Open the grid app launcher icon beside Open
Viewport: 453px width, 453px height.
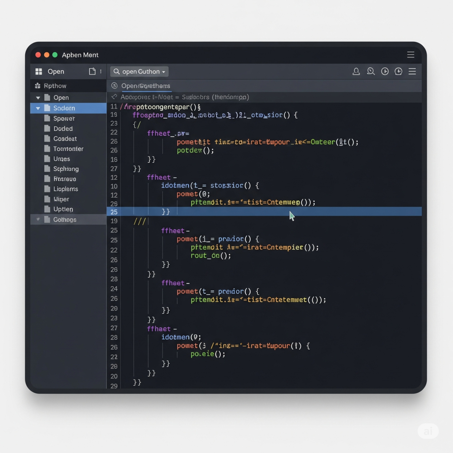(38, 71)
